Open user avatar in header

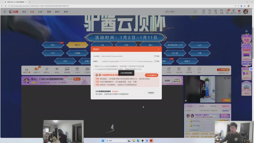[245, 12]
